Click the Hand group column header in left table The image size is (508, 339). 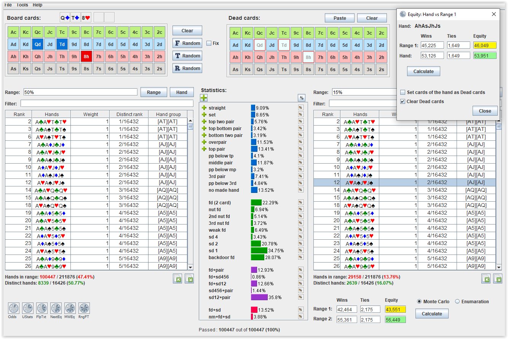tap(168, 114)
